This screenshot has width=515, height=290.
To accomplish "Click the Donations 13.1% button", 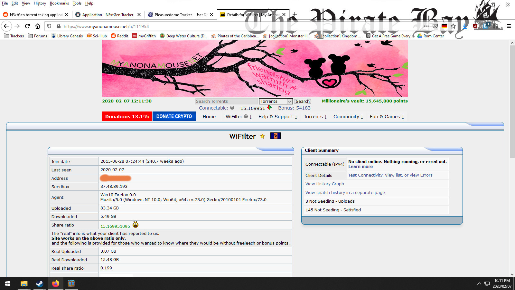I will [127, 116].
